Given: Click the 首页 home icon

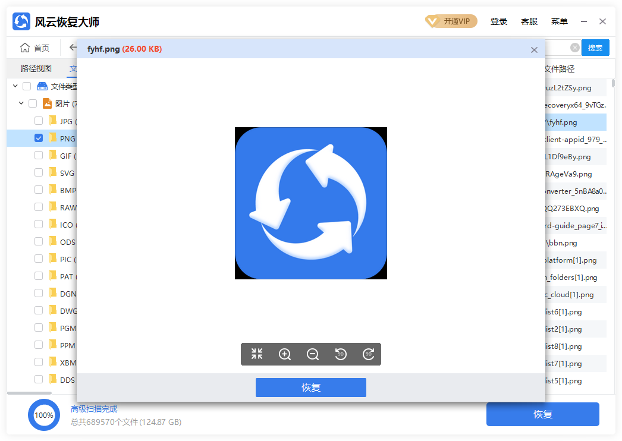Looking at the screenshot, I should tap(25, 48).
